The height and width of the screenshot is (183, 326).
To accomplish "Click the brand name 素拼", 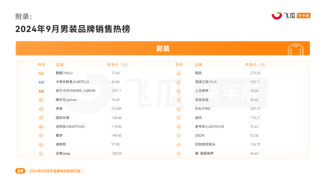I will pyautogui.click(x=59, y=136).
